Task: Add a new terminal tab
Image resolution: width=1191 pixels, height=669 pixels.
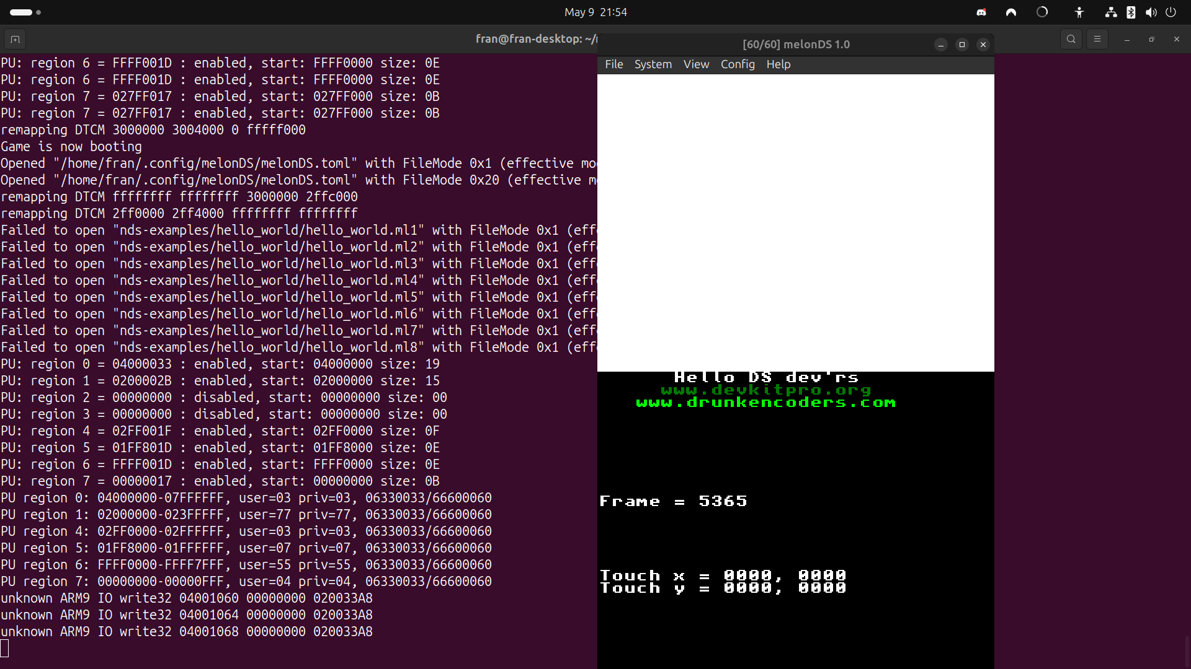Action: point(15,40)
